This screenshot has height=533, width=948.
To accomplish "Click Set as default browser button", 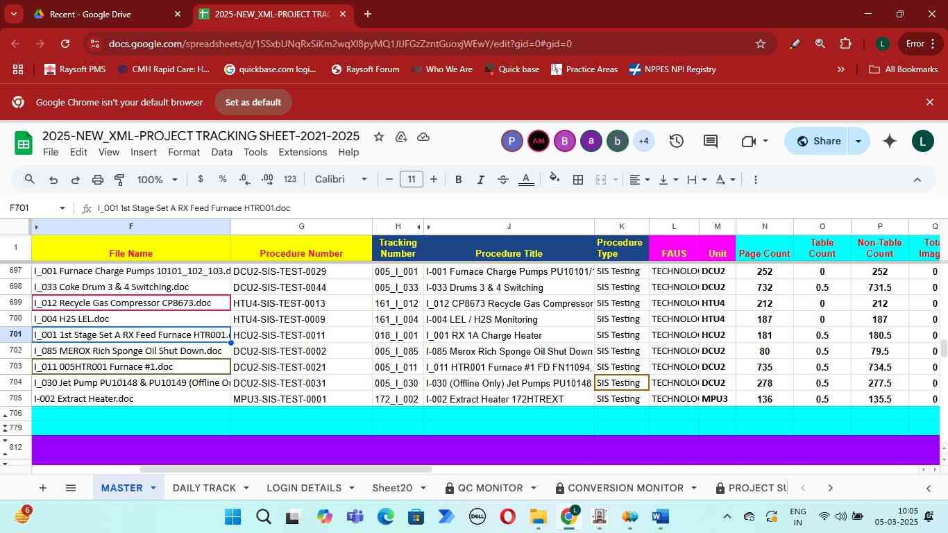I will point(253,102).
